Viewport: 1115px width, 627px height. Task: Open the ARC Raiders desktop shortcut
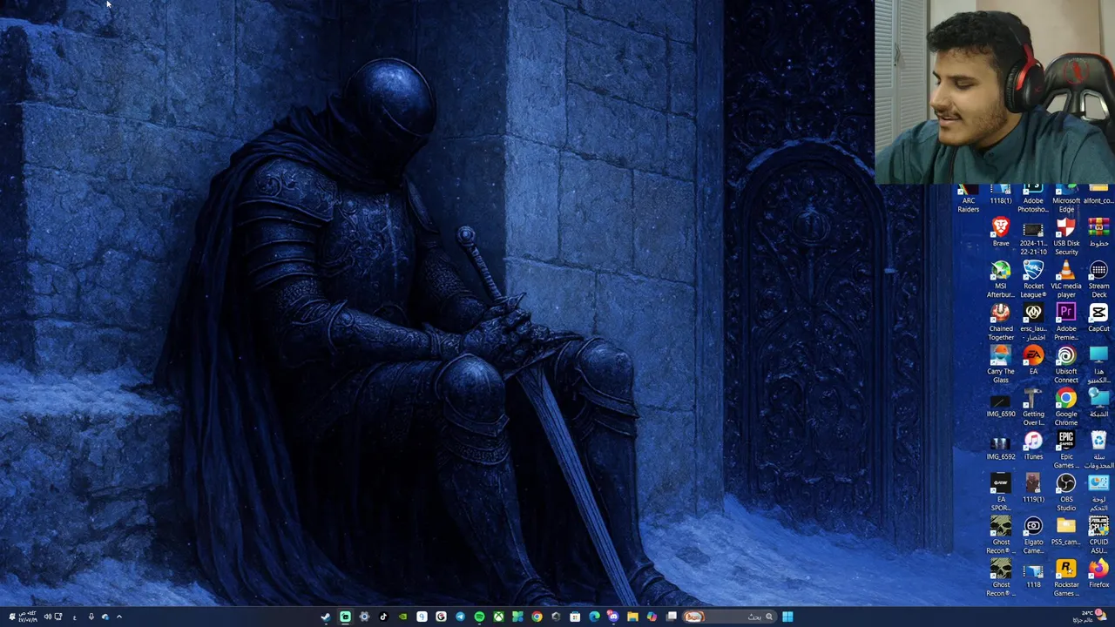coord(969,200)
